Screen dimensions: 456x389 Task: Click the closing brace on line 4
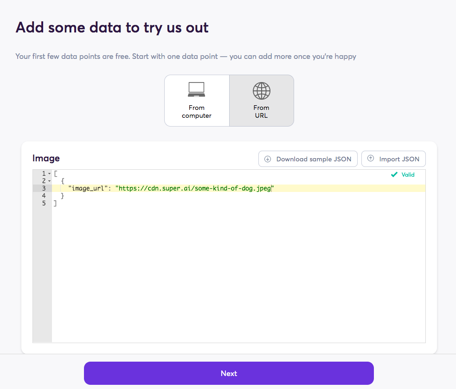62,196
